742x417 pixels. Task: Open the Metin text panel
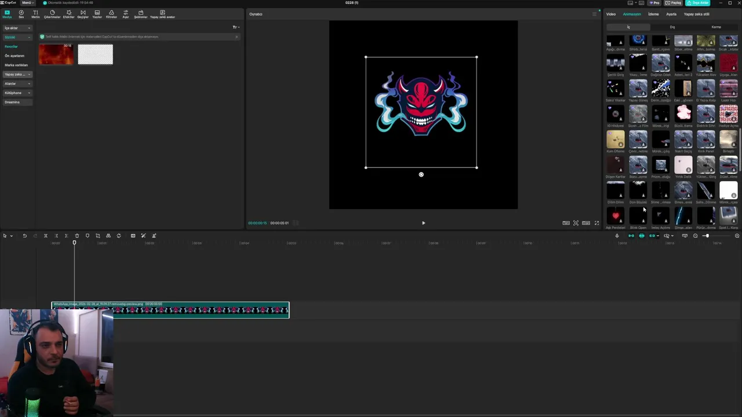pos(35,14)
